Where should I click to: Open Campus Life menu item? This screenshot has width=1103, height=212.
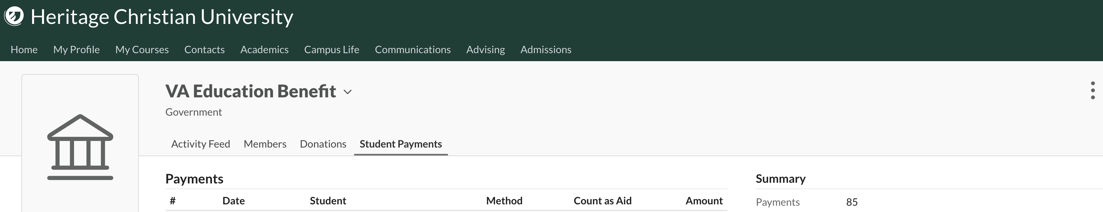tap(331, 50)
